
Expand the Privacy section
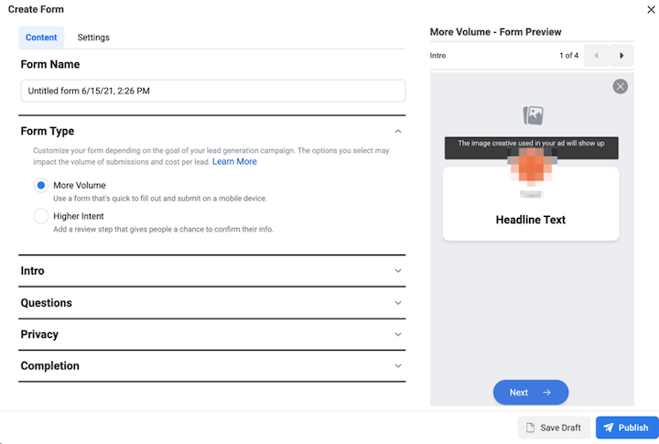(x=211, y=334)
